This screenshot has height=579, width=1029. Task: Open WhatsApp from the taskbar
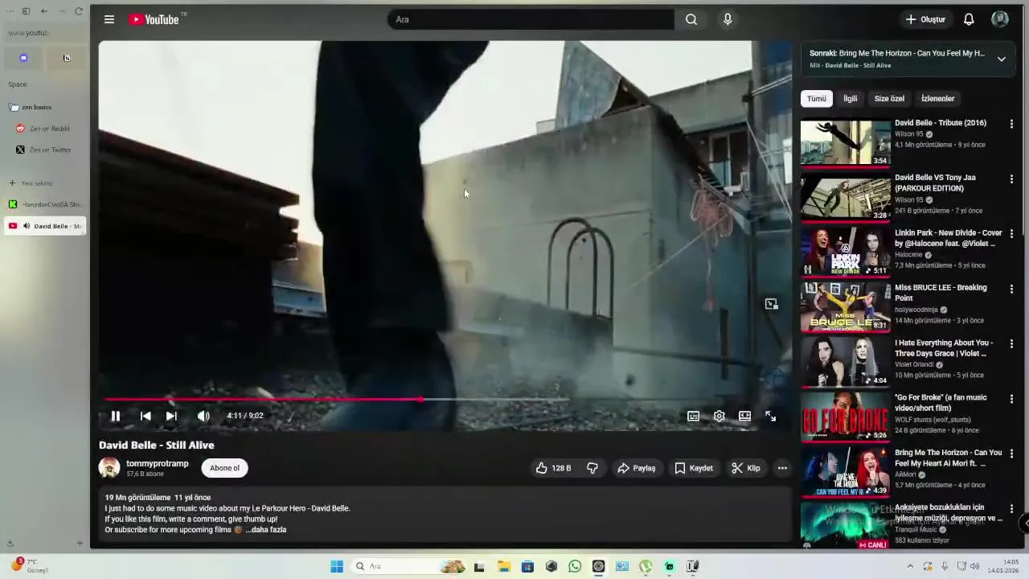coord(575,566)
